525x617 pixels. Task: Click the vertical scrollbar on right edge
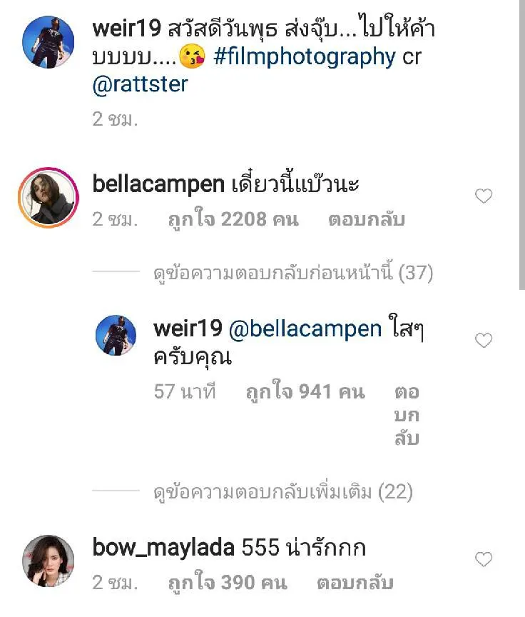click(x=522, y=145)
